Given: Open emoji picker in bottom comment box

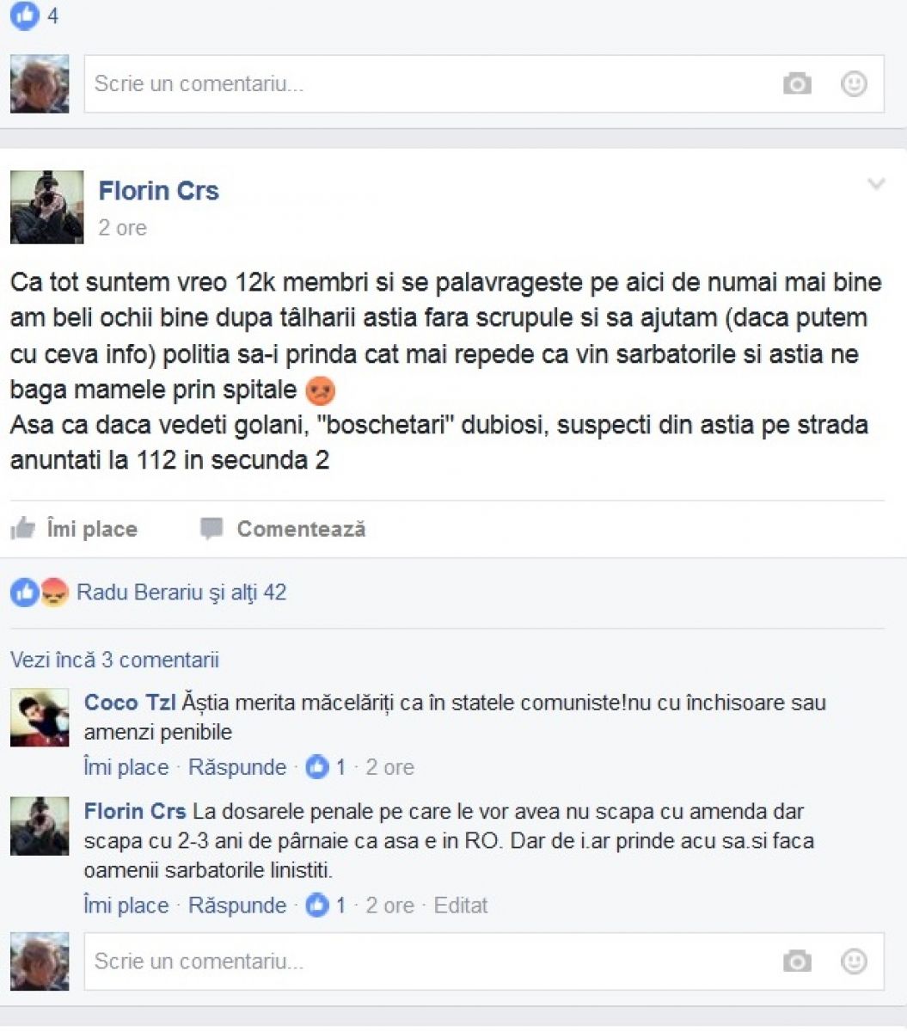Looking at the screenshot, I should coord(853,961).
